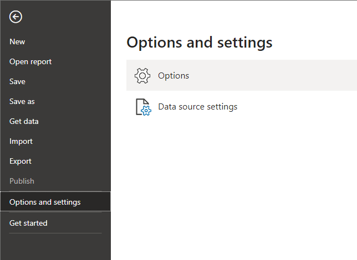
Task: Click empty dark sidebar area below Get started
Action: tap(55, 247)
